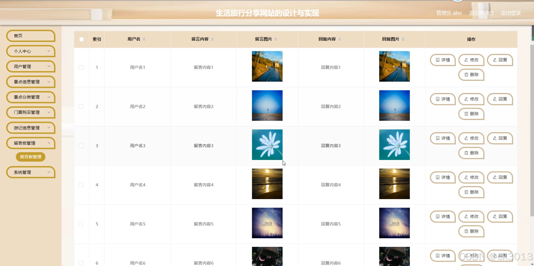The width and height of the screenshot is (534, 266).
Task: Open 留言图片 sunset thumbnail in row 4
Action: pyautogui.click(x=267, y=184)
